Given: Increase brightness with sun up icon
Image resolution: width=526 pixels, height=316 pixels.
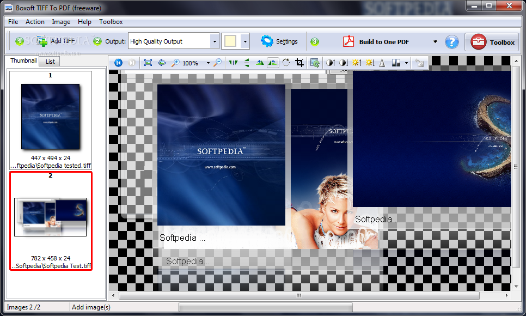Looking at the screenshot, I should click(357, 63).
